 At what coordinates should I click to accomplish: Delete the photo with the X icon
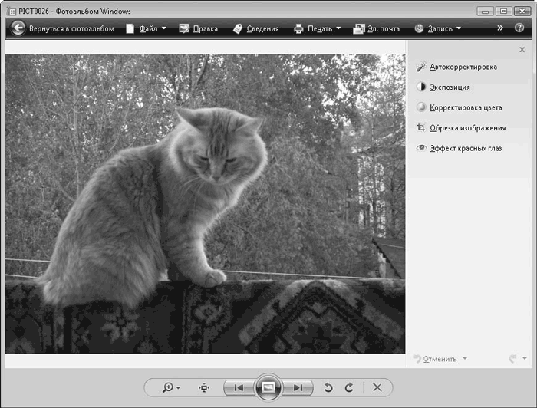pyautogui.click(x=377, y=388)
